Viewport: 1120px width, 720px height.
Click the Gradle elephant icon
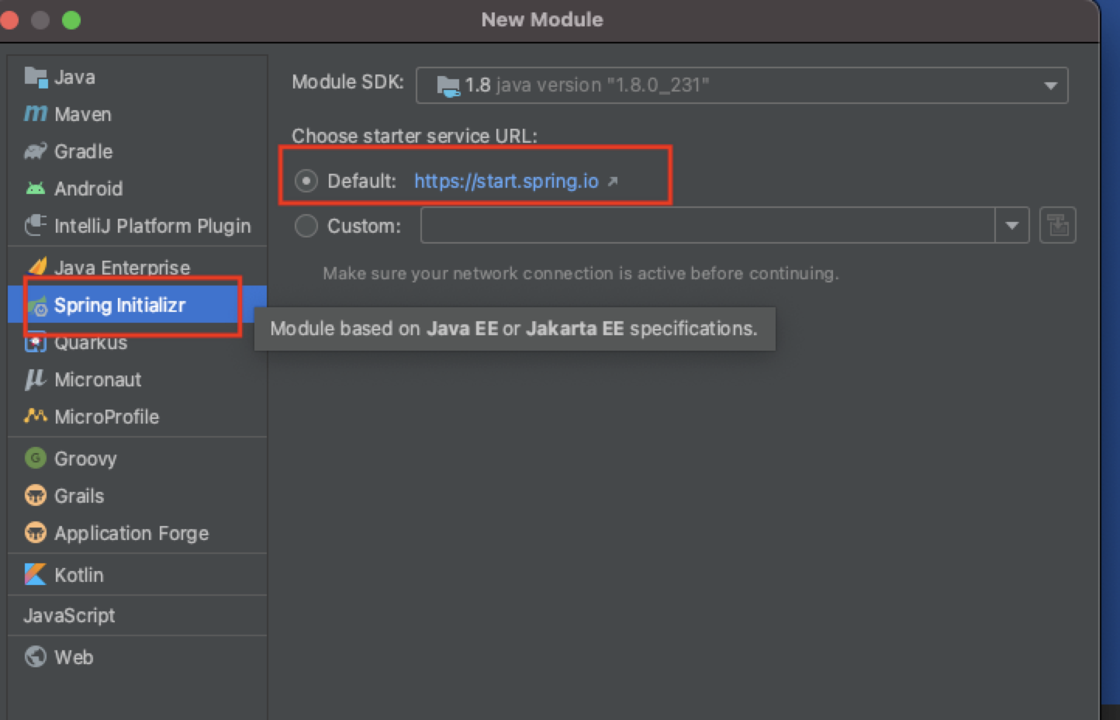pos(36,151)
